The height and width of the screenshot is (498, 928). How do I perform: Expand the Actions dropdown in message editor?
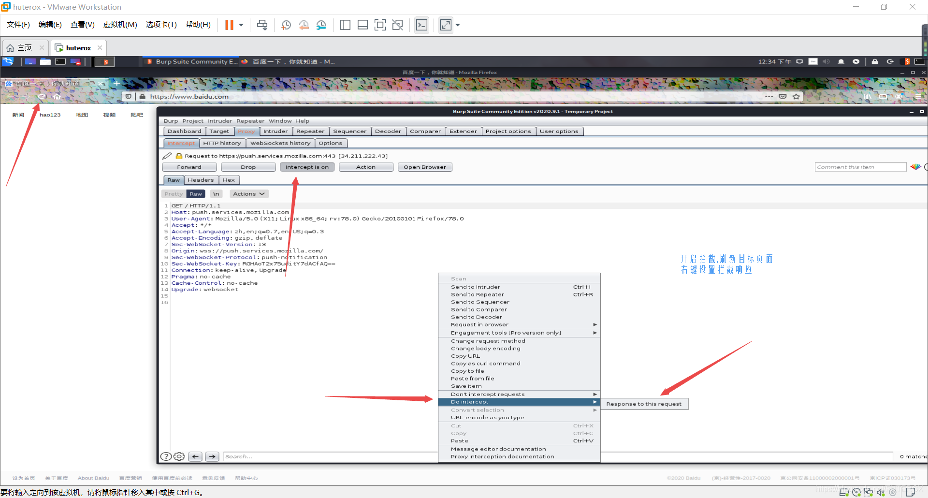(x=249, y=194)
